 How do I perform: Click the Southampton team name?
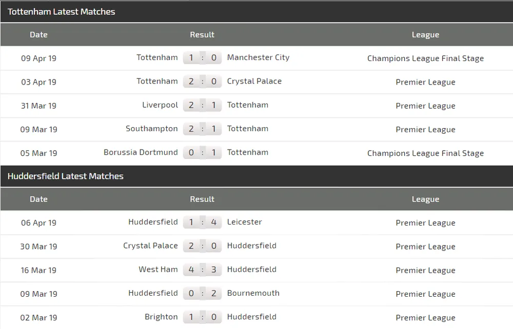tap(151, 129)
